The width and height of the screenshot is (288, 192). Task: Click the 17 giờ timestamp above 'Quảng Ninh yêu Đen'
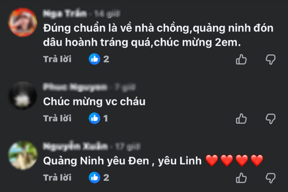(x=128, y=146)
